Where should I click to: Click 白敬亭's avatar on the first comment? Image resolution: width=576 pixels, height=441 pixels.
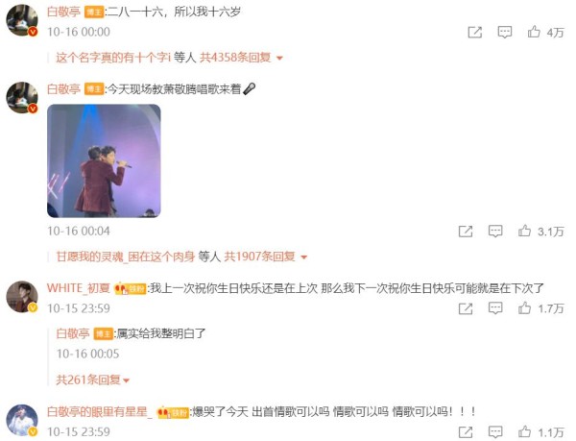click(22, 20)
